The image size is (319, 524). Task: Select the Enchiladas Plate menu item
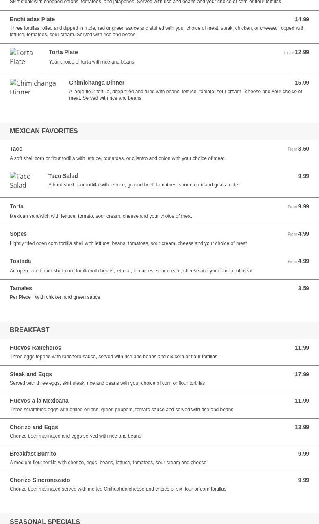159,27
